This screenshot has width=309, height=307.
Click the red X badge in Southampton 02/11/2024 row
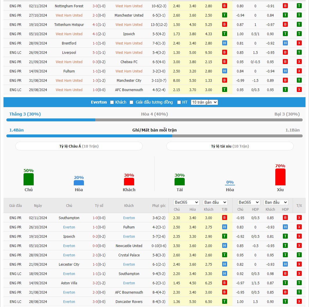tap(299, 218)
